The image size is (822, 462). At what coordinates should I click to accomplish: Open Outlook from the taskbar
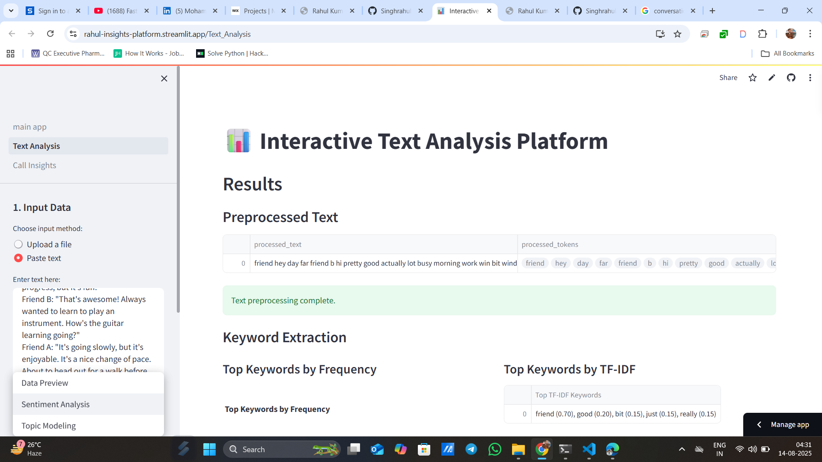click(377, 449)
